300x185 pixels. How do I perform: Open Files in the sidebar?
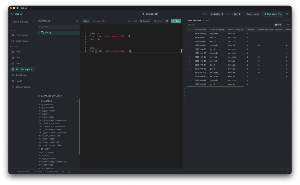click(22, 52)
